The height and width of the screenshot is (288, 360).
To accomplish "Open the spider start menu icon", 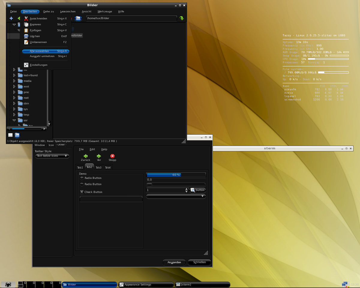I will point(8,284).
